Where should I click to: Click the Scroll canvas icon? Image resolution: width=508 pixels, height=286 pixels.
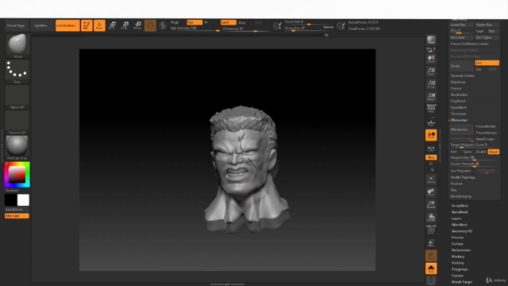pos(431,59)
